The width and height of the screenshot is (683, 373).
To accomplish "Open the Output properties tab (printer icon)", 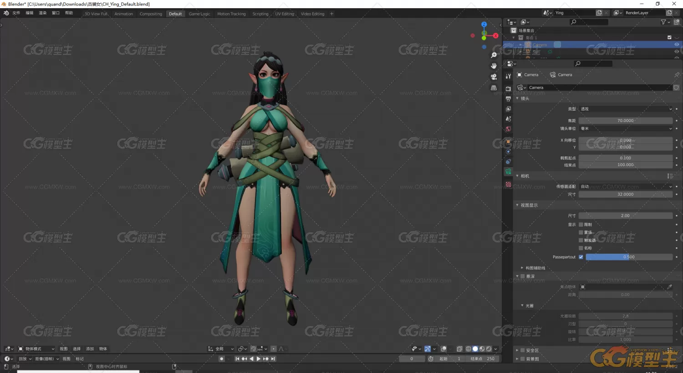I will pyautogui.click(x=508, y=98).
